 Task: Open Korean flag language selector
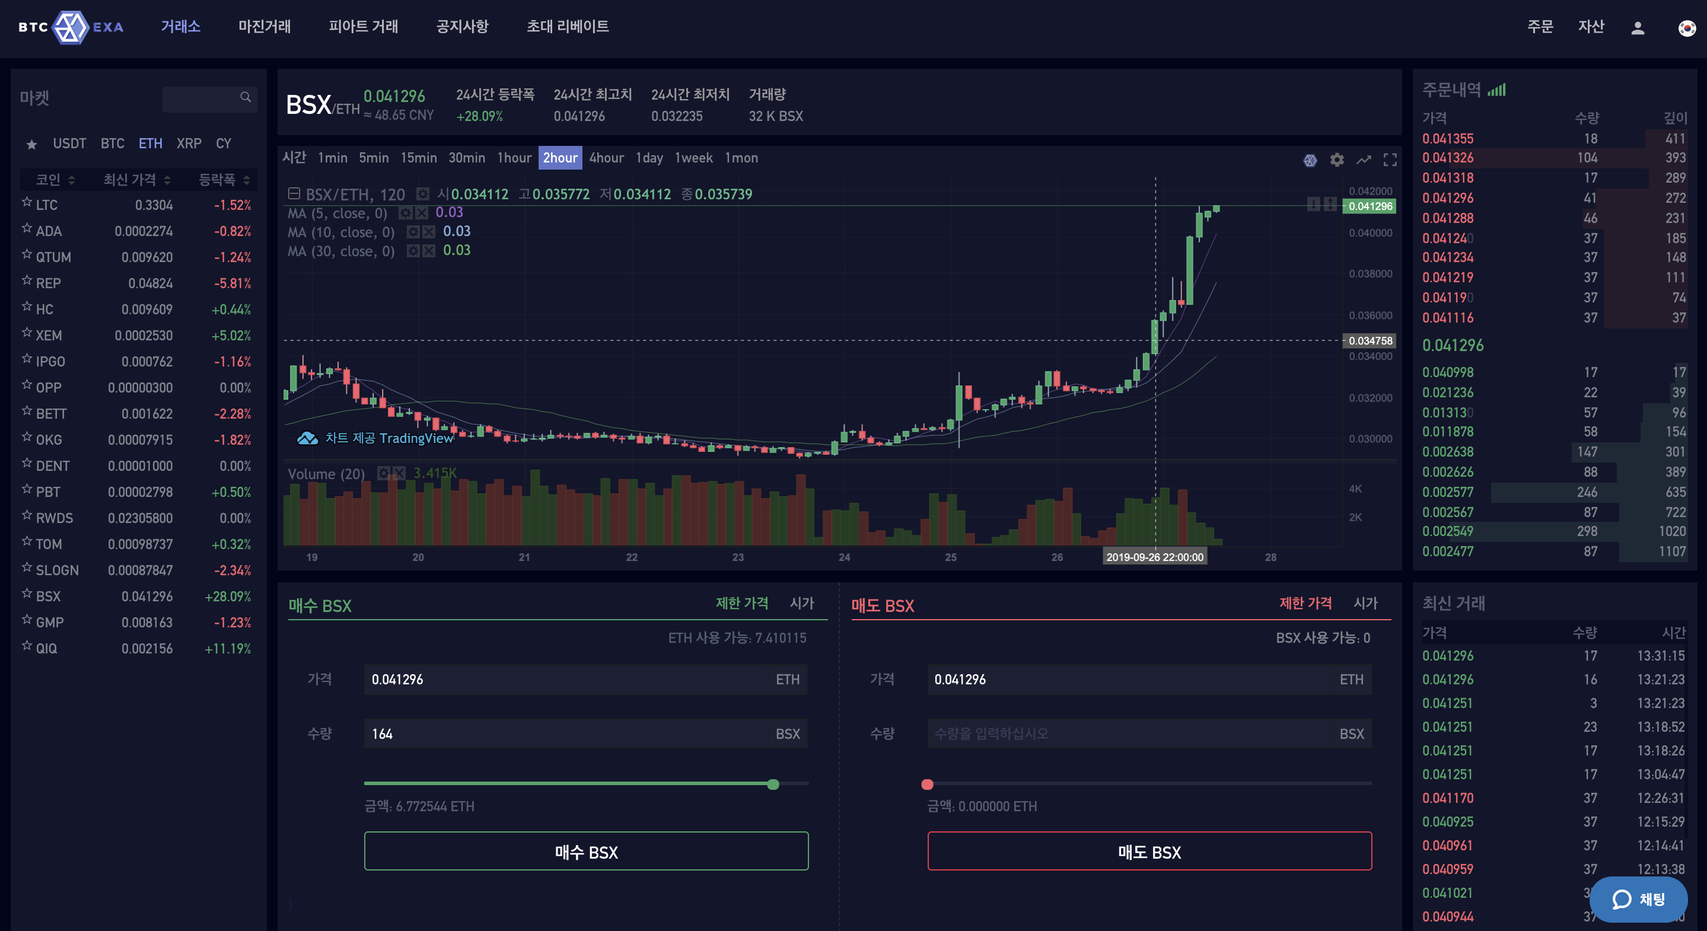click(x=1686, y=28)
